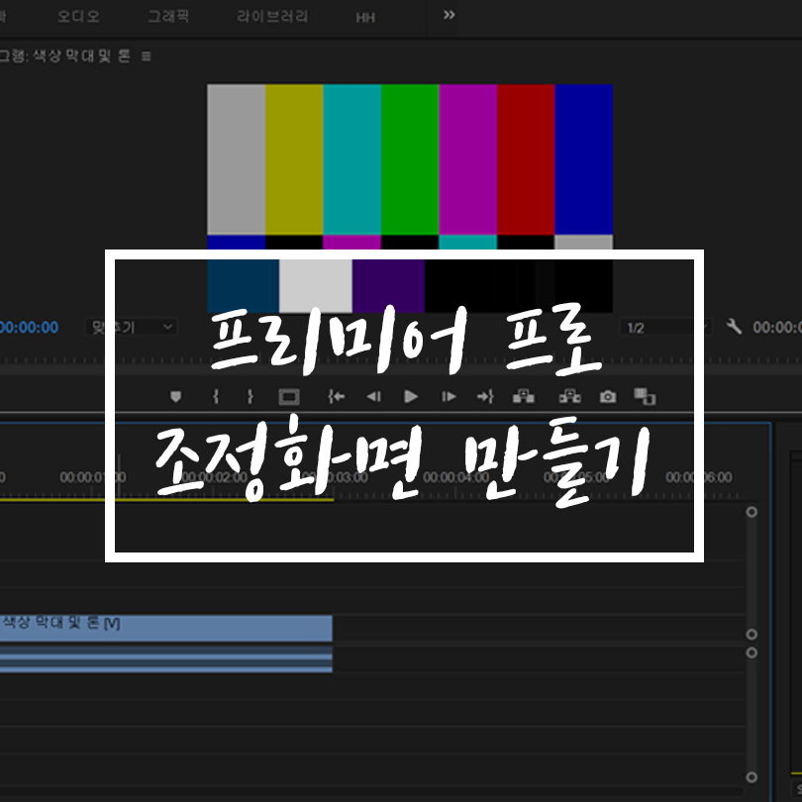Select the audio clip under the video clip
This screenshot has height=802, width=802.
tap(165, 659)
